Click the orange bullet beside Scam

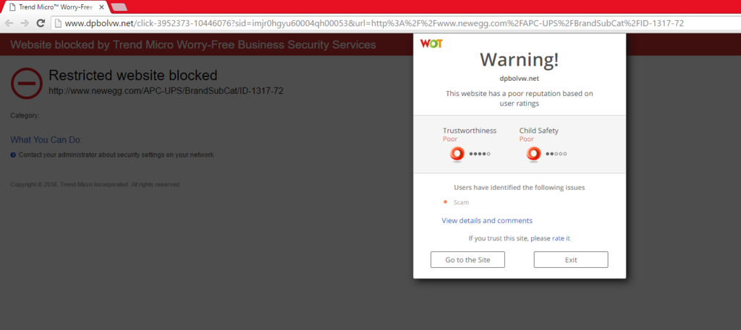click(x=445, y=201)
